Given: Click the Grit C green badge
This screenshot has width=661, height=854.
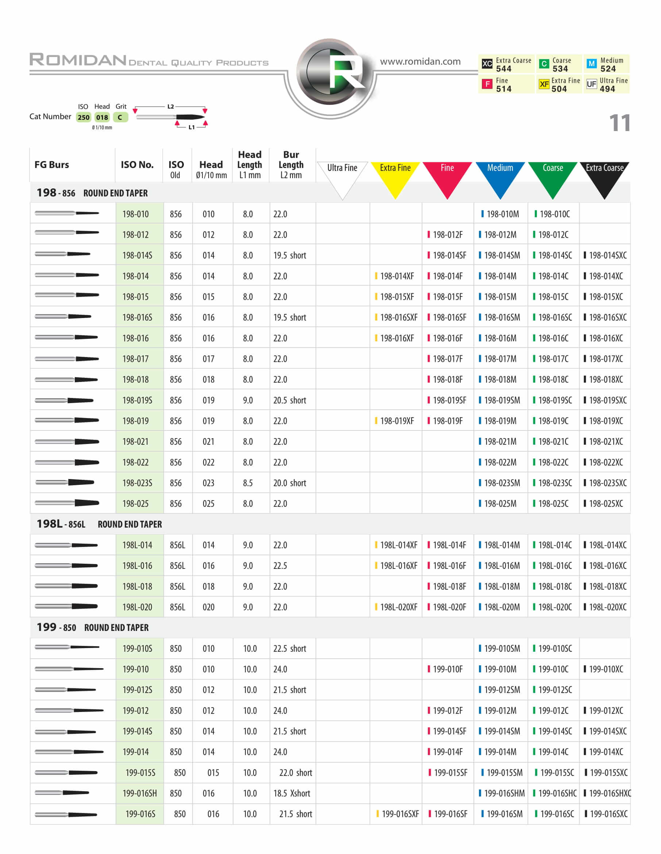Looking at the screenshot, I should tap(120, 117).
